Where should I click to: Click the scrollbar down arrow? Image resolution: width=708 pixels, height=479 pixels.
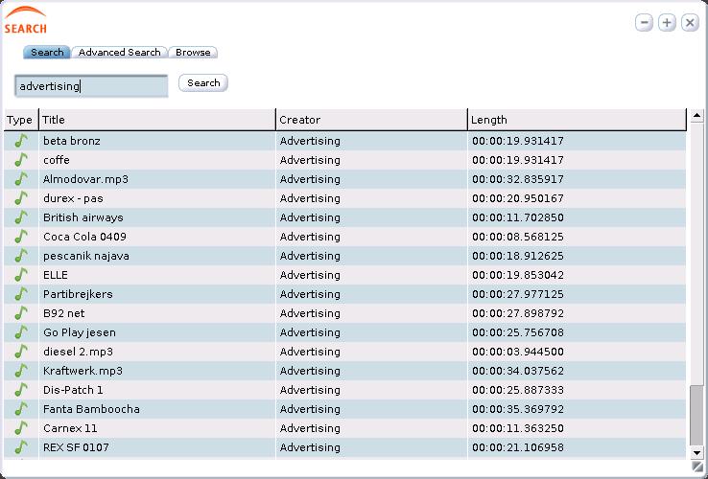point(696,452)
